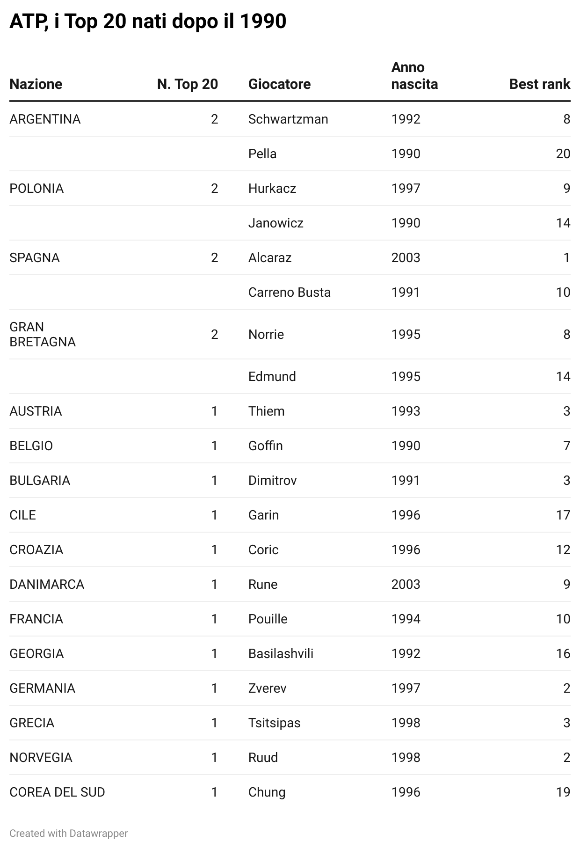Click the COREA DEL SUD country cell
Screen dimensions: 580x849
click(x=57, y=792)
